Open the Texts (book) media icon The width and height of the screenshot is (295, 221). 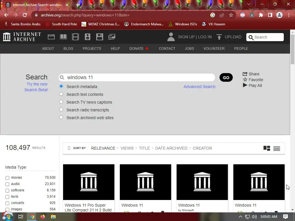[63, 37]
